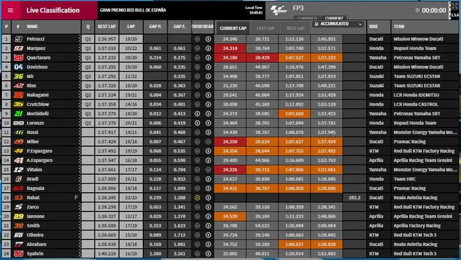
Task: Click the session clock icon
Action: (417, 10)
